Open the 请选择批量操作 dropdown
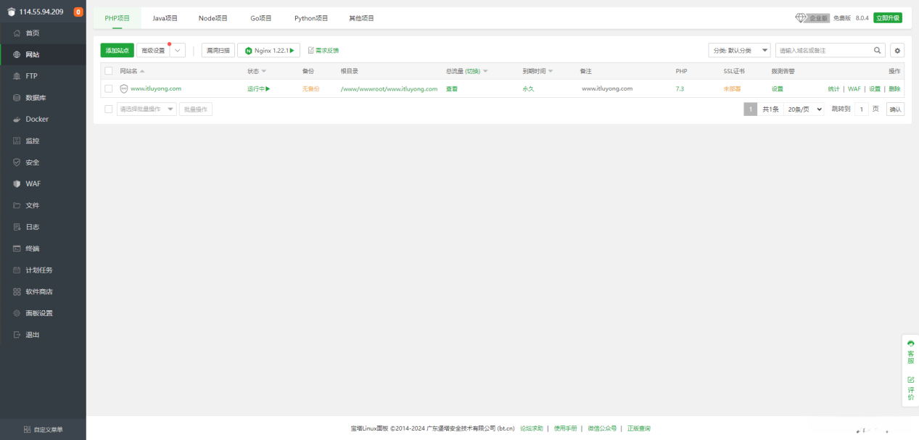The image size is (919, 440). click(x=147, y=109)
